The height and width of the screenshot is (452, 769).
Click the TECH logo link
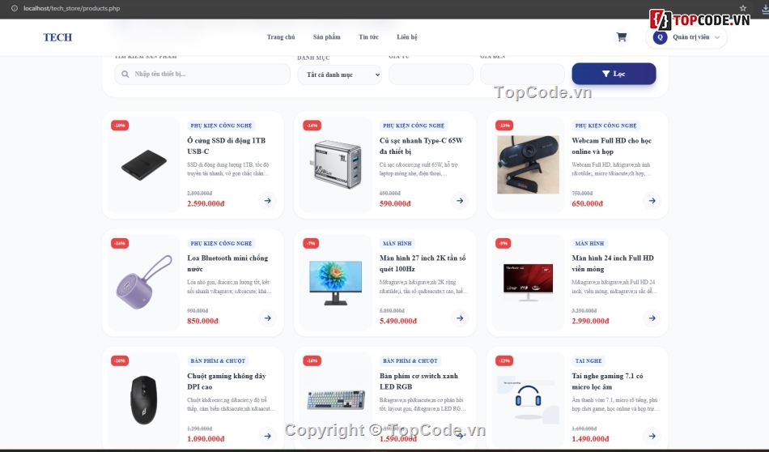(57, 37)
